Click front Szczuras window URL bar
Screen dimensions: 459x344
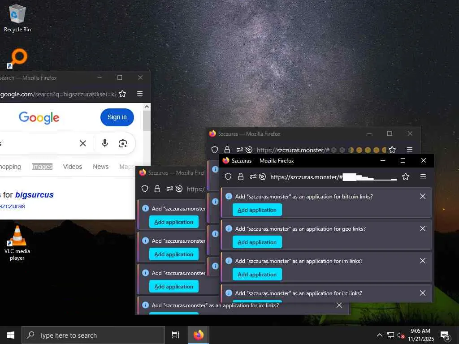pos(333,176)
